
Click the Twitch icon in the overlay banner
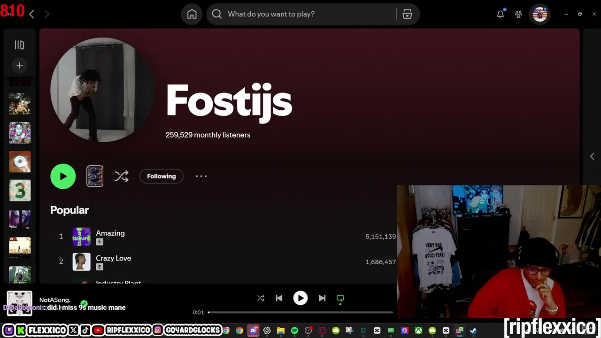pyautogui.click(x=8, y=330)
